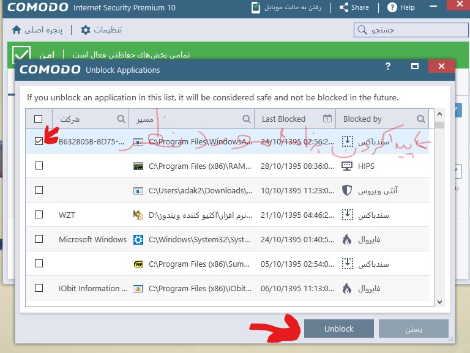
Task: Open settings gear icon in main window
Action: [x=86, y=29]
